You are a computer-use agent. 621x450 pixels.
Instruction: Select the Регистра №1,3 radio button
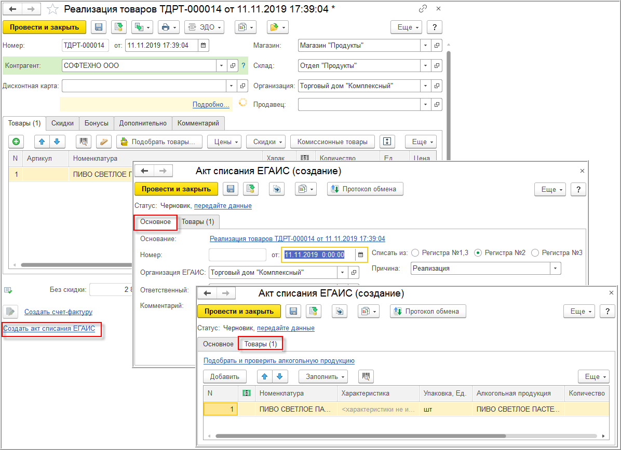415,252
